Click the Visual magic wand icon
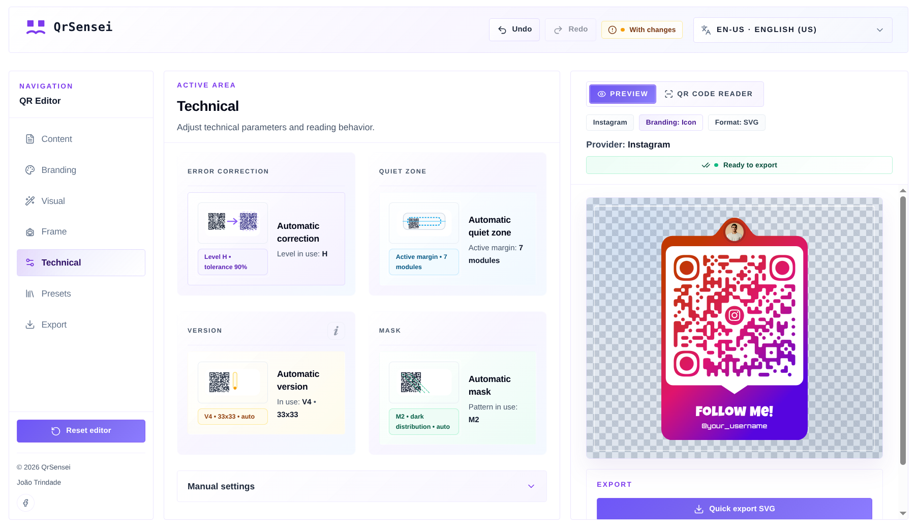 [x=30, y=201]
